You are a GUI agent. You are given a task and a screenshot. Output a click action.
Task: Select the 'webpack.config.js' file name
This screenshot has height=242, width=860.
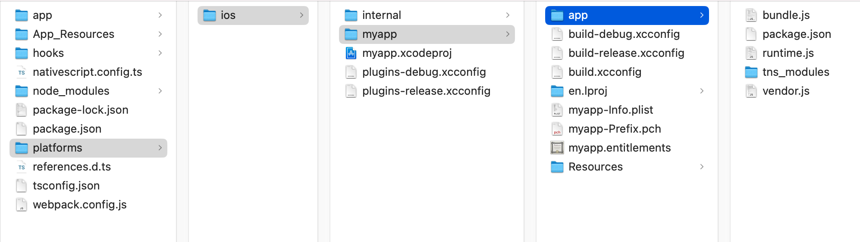click(x=80, y=205)
